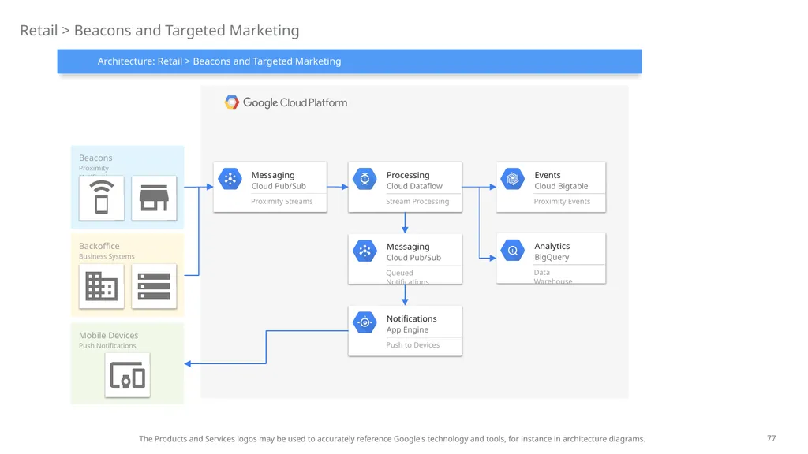Click the 'Proximity Streams' text

pyautogui.click(x=282, y=201)
